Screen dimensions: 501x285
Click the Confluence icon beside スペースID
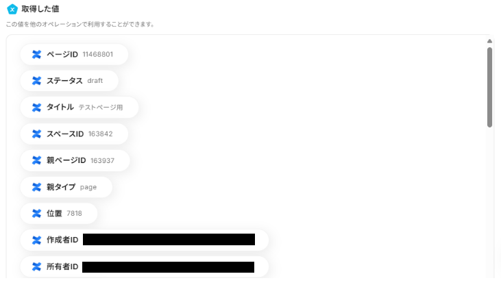37,134
